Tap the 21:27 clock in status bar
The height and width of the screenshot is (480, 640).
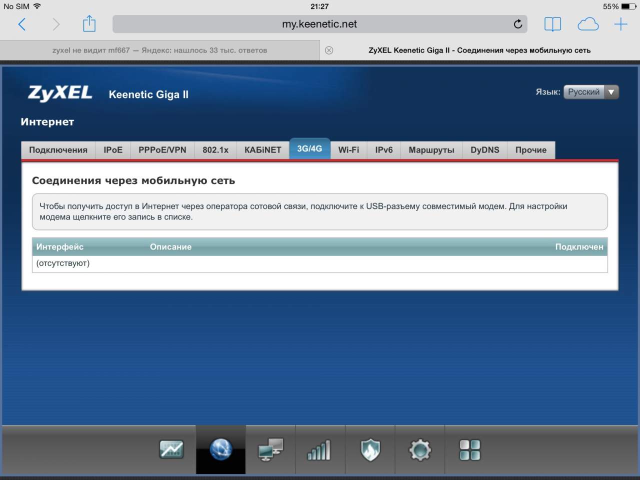coord(319,6)
